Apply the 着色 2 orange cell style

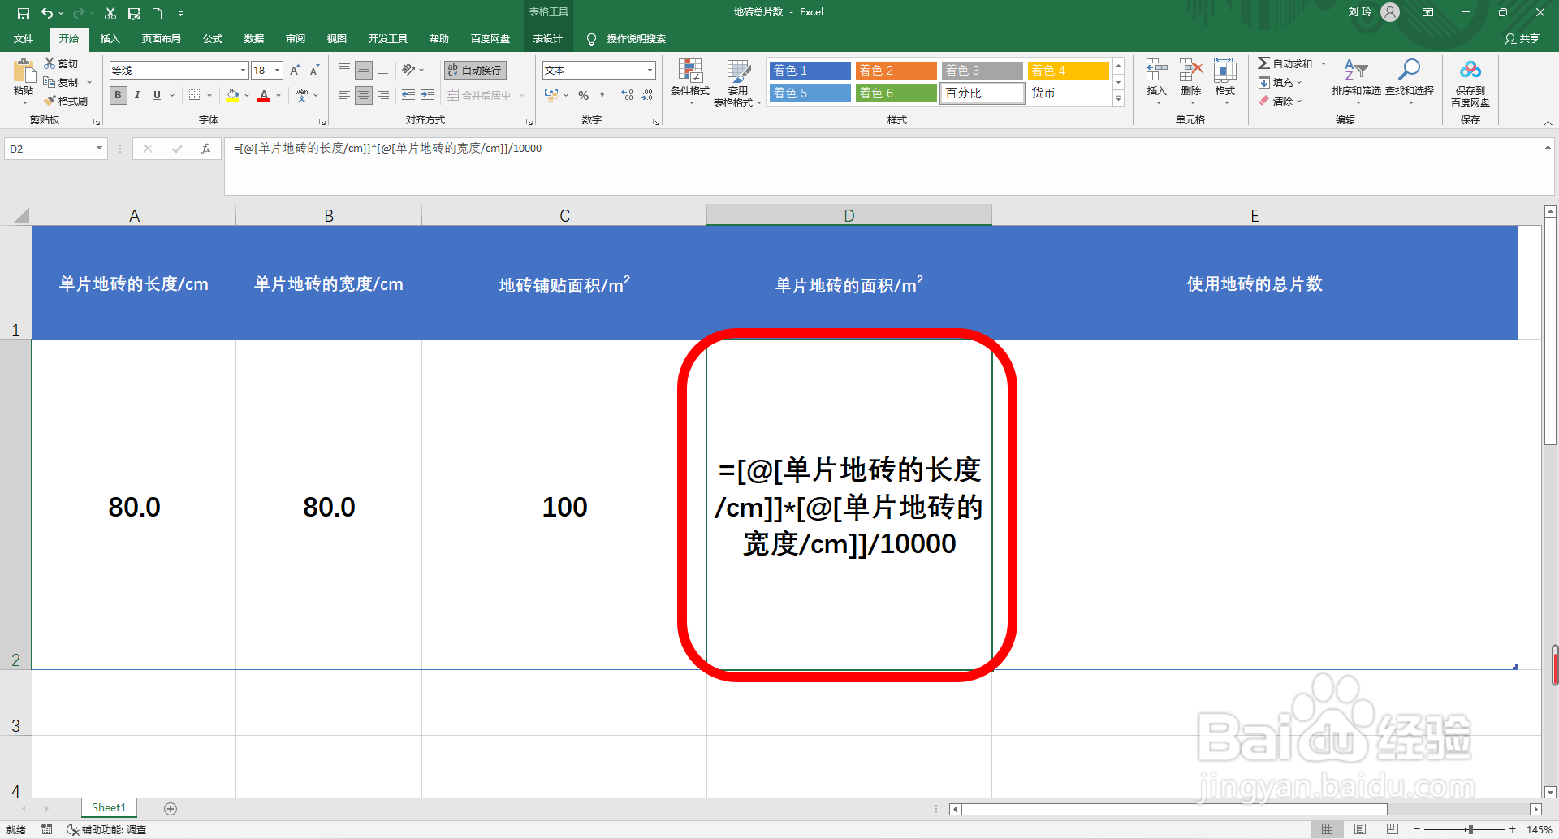(896, 71)
